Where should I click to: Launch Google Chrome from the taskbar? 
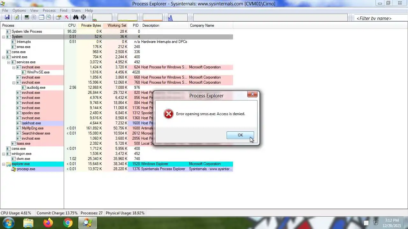coord(68,223)
